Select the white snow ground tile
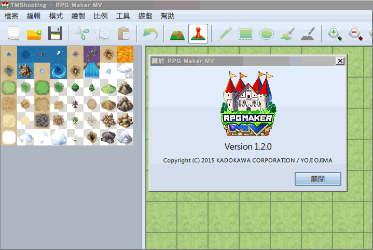This screenshot has width=373, height=250. (9, 137)
